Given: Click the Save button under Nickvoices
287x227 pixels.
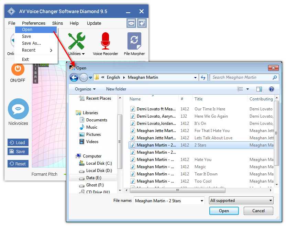Looking at the screenshot, I should tap(18, 152).
